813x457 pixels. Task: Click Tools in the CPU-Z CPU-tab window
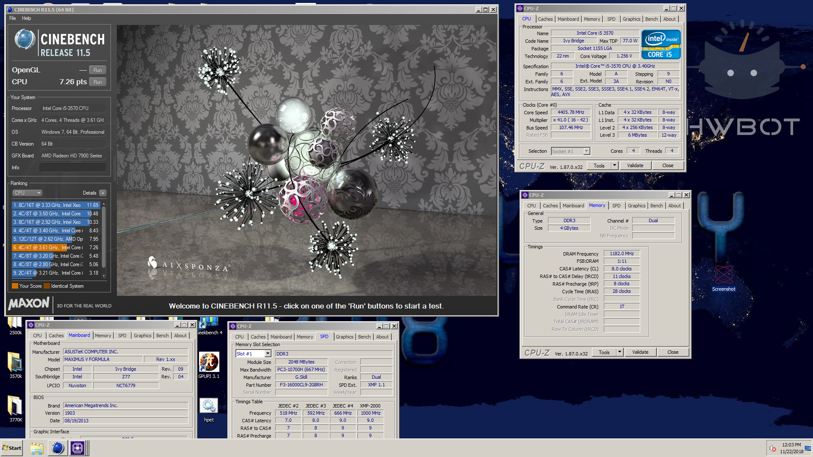[x=599, y=165]
